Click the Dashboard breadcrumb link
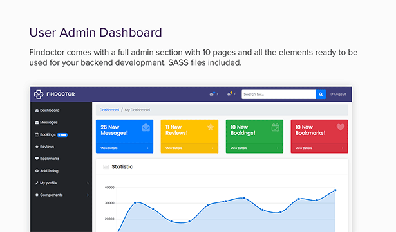This screenshot has width=396, height=232. point(109,110)
